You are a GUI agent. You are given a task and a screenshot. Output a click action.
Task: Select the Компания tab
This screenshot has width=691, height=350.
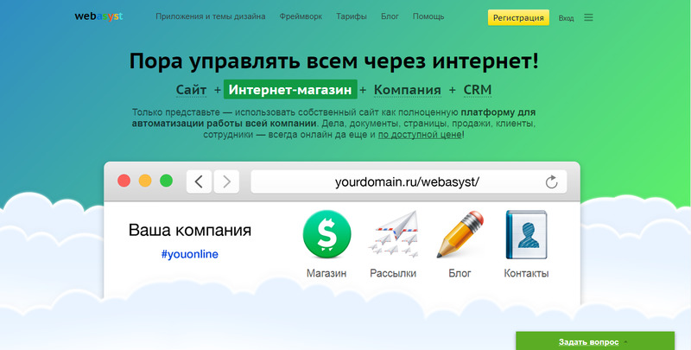click(407, 90)
